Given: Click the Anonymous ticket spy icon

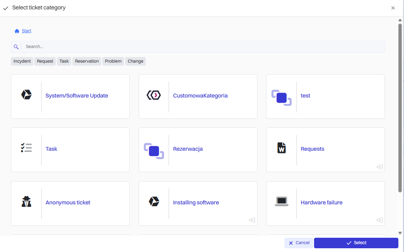Looking at the screenshot, I should pos(26,202).
